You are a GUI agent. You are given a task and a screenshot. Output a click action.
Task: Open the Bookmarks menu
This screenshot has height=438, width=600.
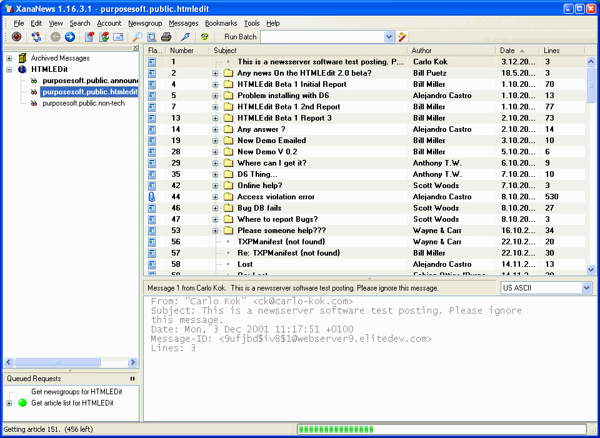(x=221, y=23)
